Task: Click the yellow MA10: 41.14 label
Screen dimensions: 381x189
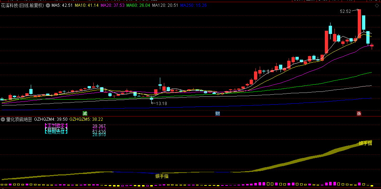Action: [x=87, y=5]
